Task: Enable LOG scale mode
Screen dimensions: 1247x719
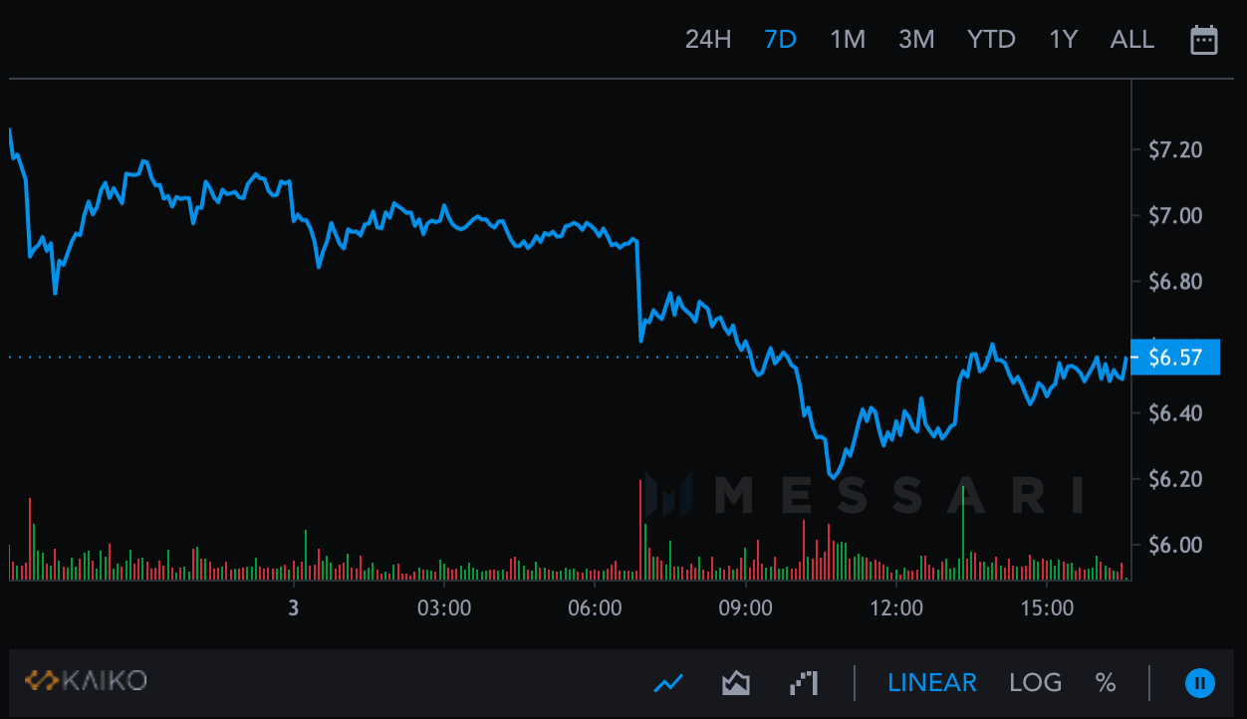Action: tap(1035, 682)
